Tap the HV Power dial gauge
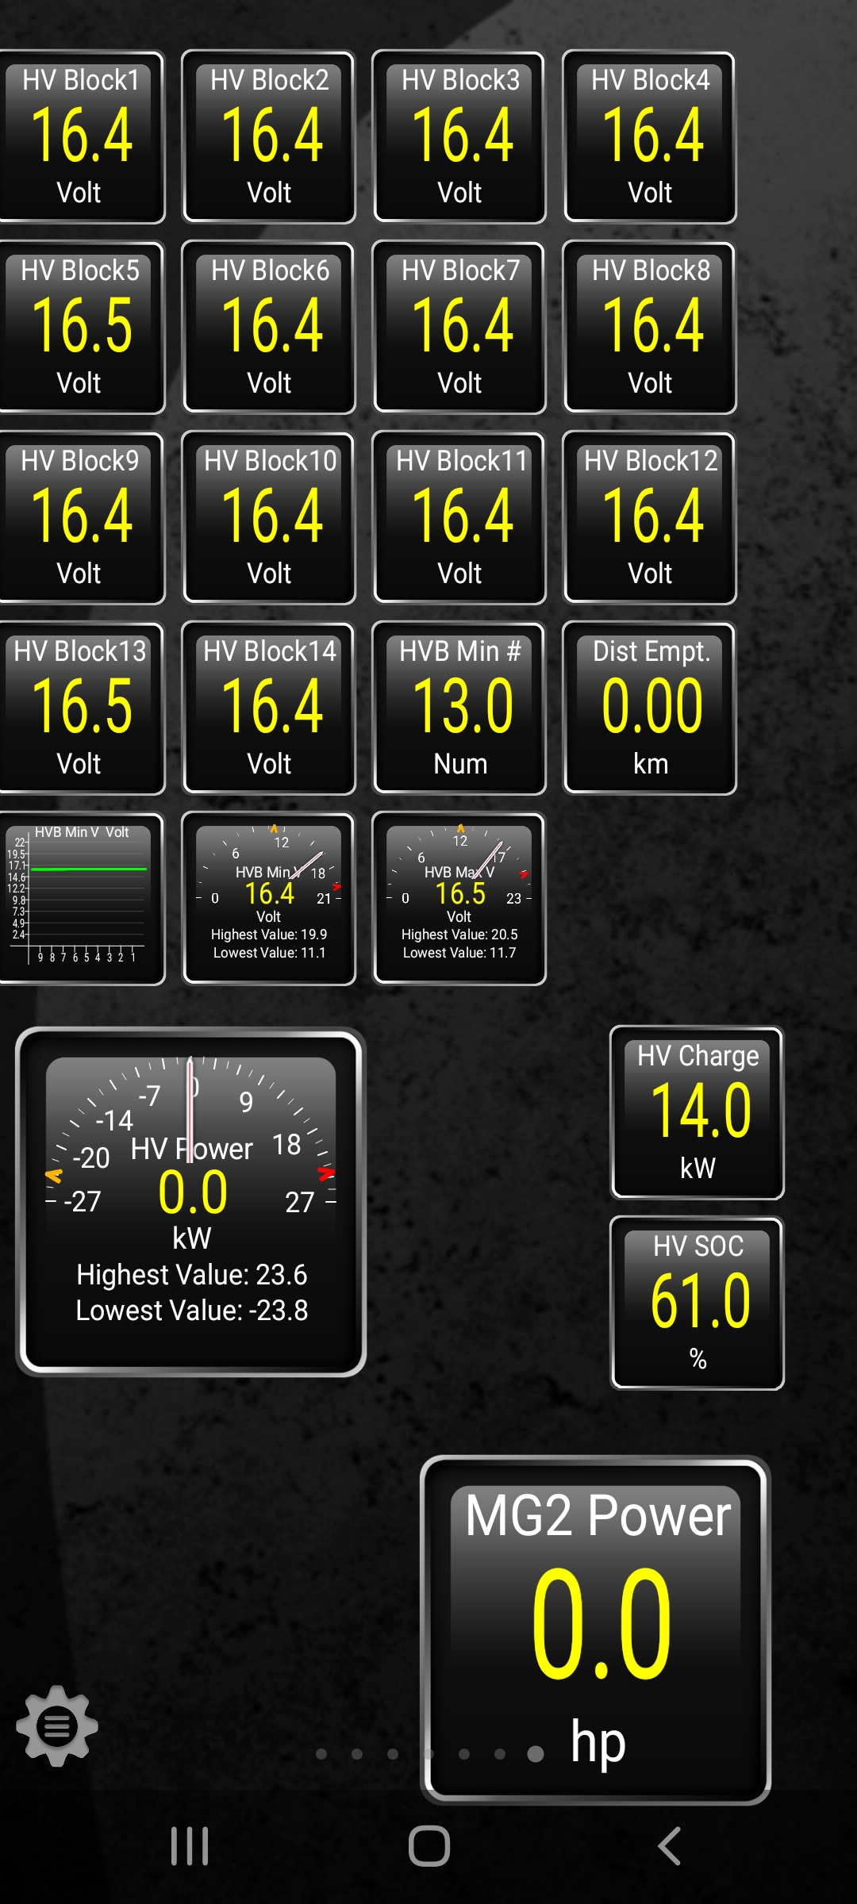 [x=190, y=1202]
